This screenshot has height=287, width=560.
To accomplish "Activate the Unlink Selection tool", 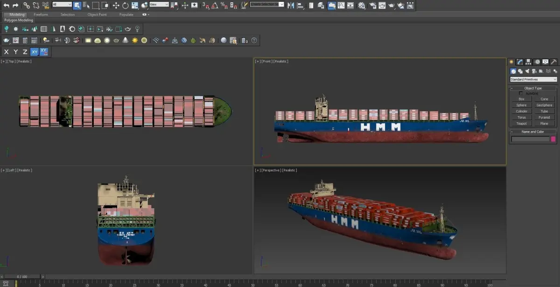I will click(36, 5).
